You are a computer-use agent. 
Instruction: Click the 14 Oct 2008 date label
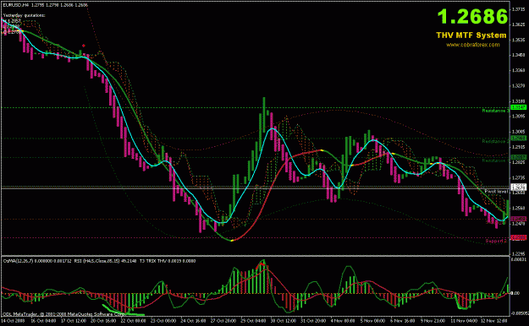(x=14, y=321)
